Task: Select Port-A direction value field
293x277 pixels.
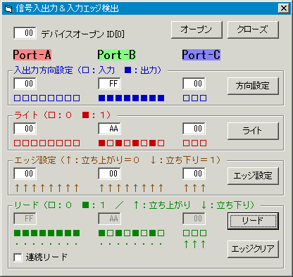Action: click(x=25, y=84)
